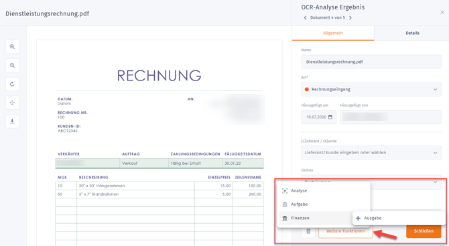Viewport: 449px width, 246px height.
Task: Select the move/pan document tool
Action: tap(12, 103)
